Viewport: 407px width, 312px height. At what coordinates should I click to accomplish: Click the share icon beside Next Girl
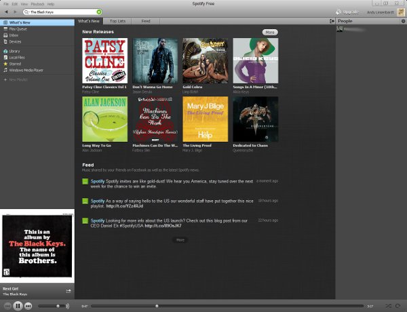pyautogui.click(x=69, y=290)
